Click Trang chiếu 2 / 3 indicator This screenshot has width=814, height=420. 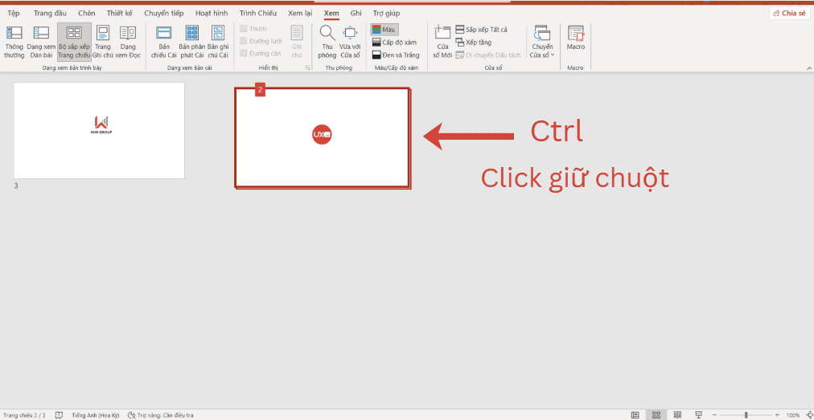[x=24, y=415]
